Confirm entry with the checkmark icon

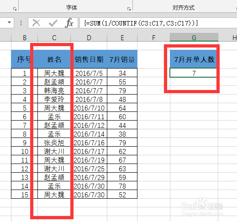pos(53,23)
